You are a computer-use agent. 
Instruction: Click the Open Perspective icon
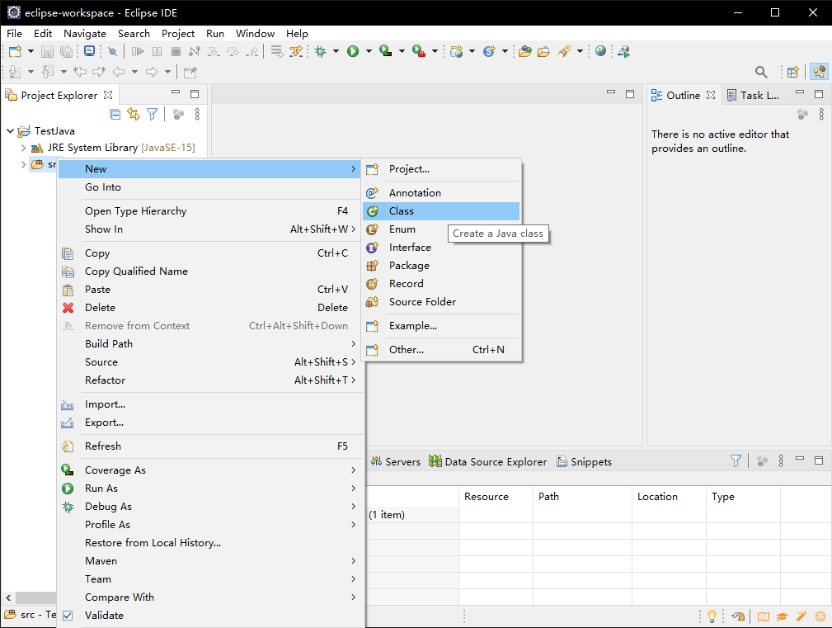coord(793,72)
